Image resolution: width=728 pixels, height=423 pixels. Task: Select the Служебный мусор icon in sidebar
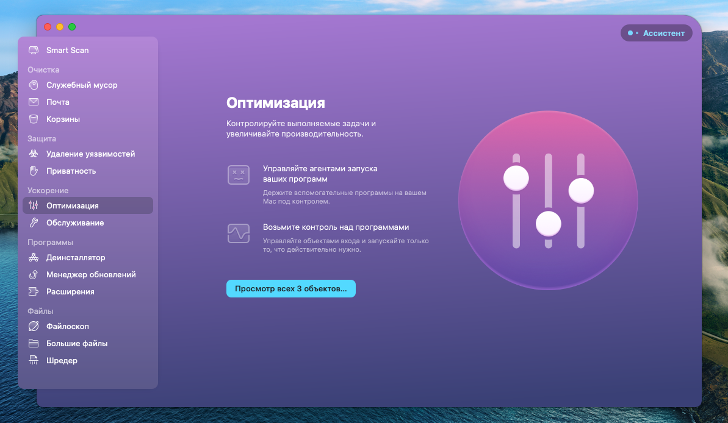coord(34,85)
